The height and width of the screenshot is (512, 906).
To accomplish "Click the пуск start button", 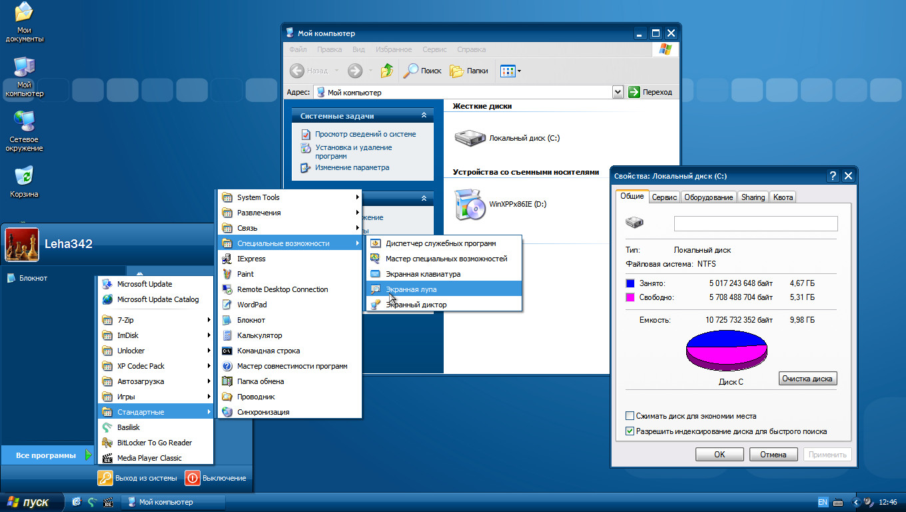I will [31, 502].
